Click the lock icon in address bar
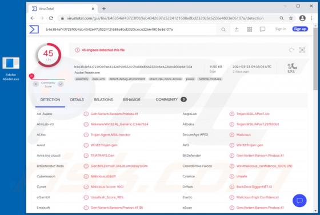This screenshot has height=215, width=320. coord(62,18)
